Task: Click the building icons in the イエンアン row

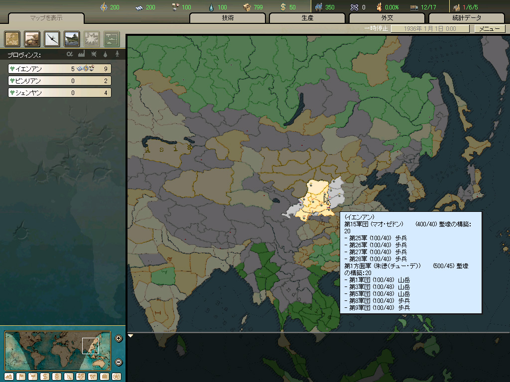Action: click(x=86, y=69)
